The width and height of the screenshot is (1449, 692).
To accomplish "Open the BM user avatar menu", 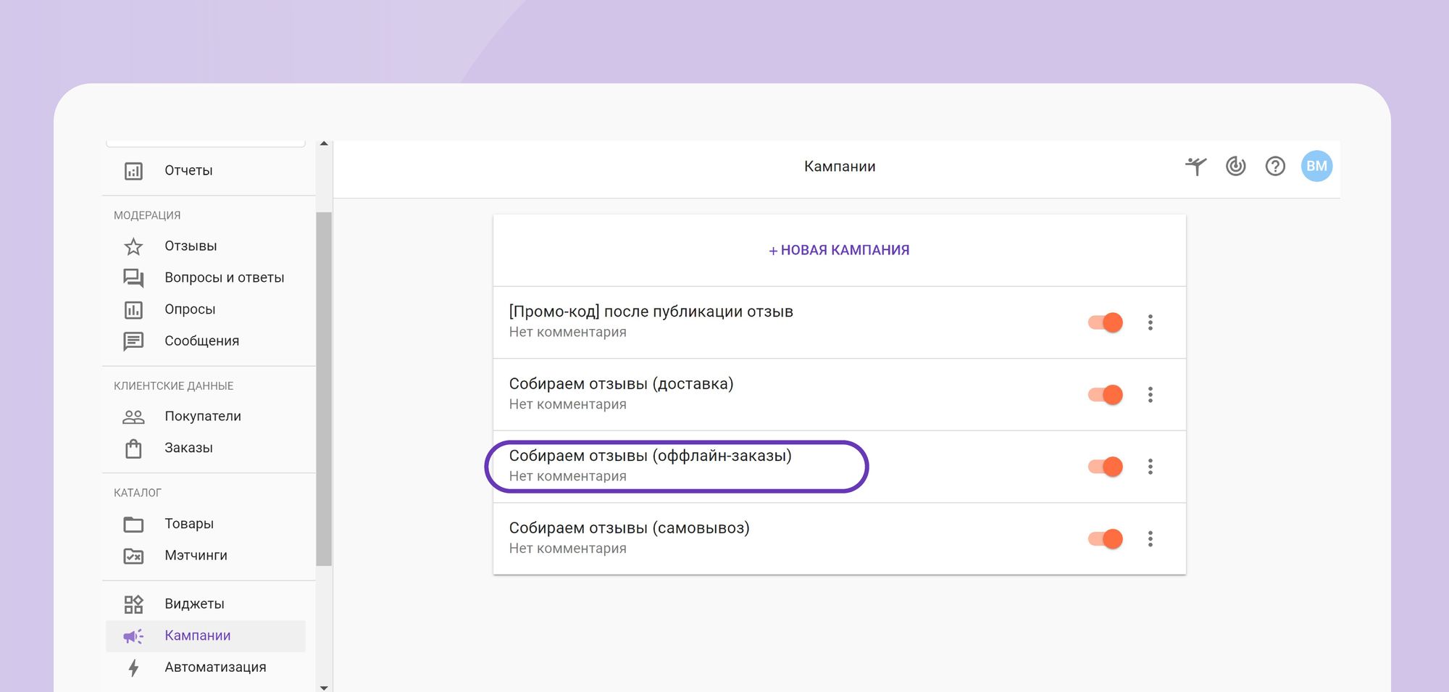I will (x=1316, y=167).
